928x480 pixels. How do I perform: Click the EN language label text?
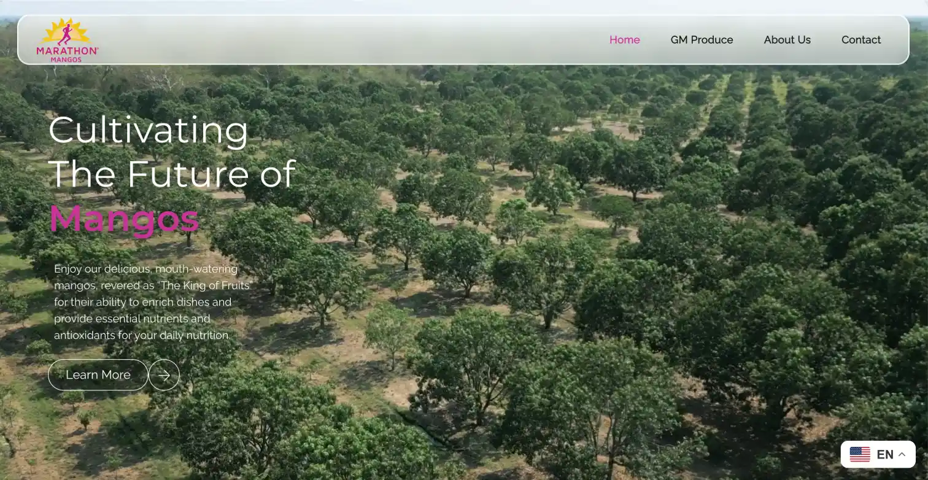pyautogui.click(x=885, y=455)
